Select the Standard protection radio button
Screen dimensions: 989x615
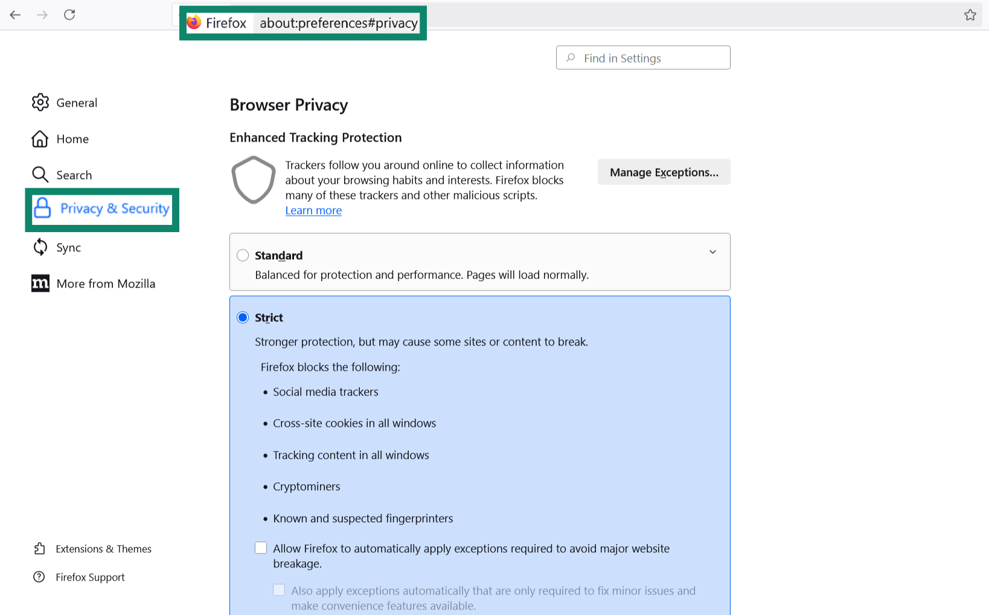point(243,255)
